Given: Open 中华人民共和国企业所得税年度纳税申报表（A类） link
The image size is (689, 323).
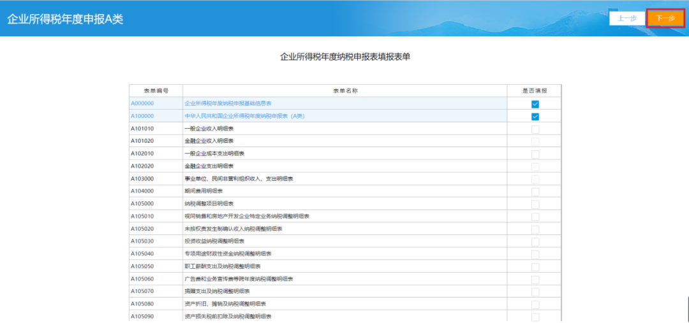Looking at the screenshot, I should tap(245, 116).
